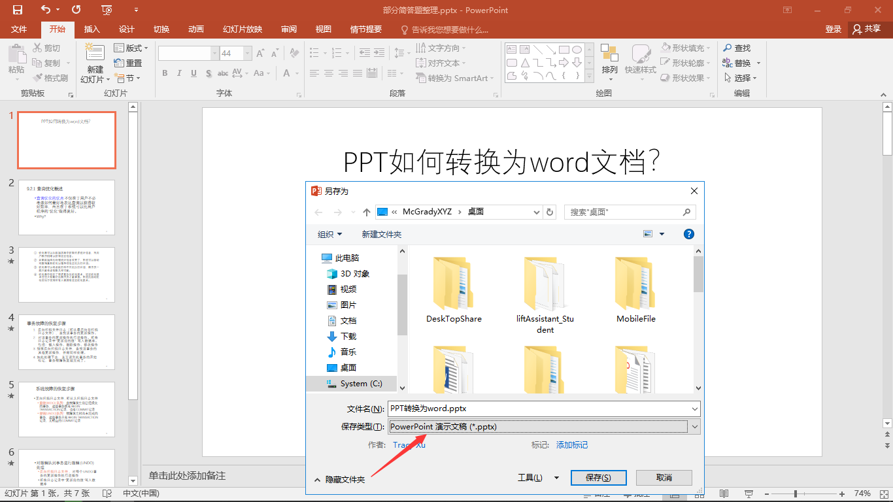Toggle text Shadow button

pos(208,73)
